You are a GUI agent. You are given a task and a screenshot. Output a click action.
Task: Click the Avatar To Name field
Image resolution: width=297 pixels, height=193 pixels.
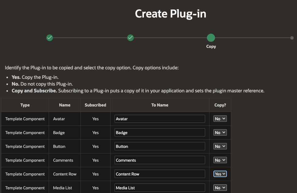[160, 119]
